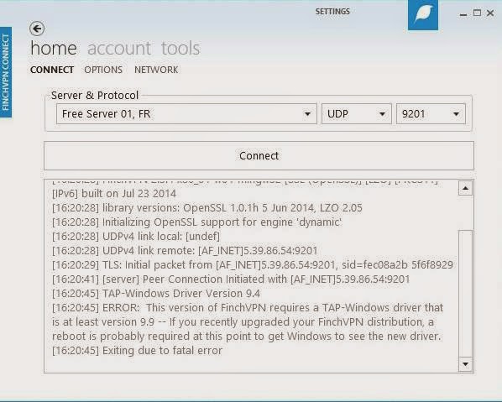
Task: Select the home tab
Action: click(x=54, y=49)
